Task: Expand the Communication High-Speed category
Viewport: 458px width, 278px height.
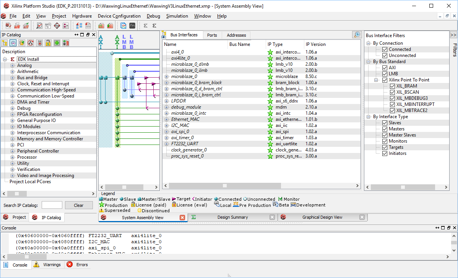Action: [x=12, y=90]
